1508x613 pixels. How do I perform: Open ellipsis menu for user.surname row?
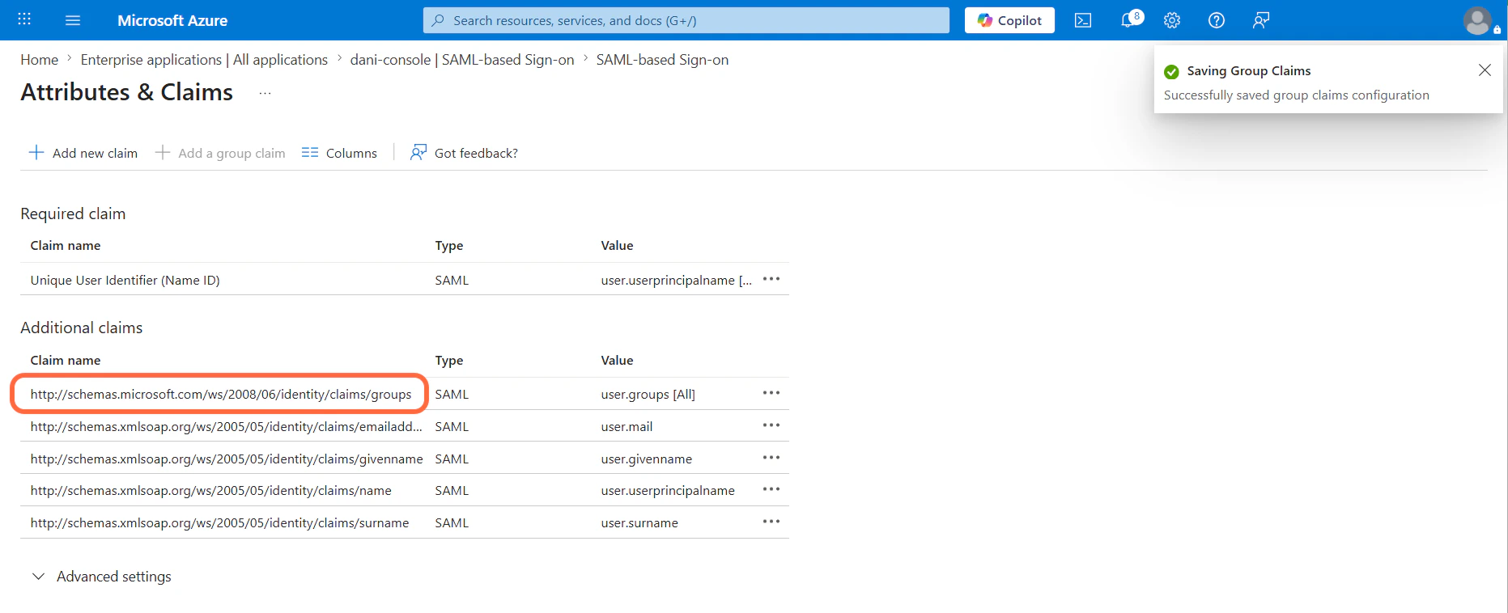771,522
